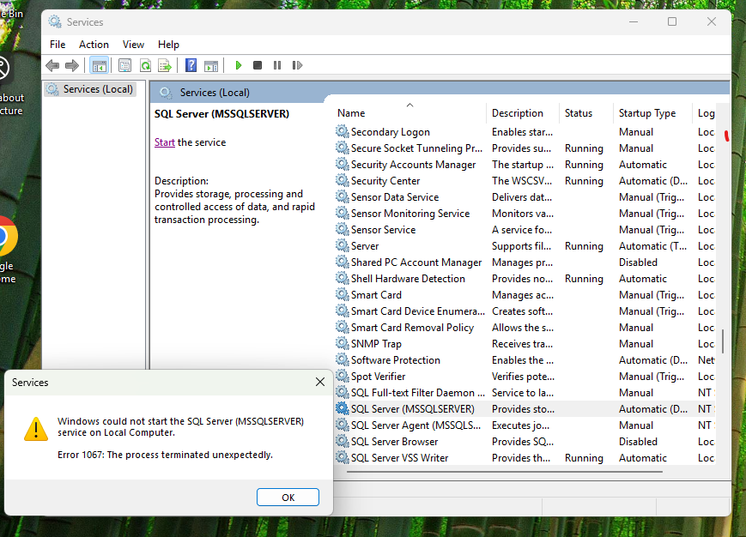This screenshot has width=746, height=537.
Task: Select the Secure Socket Tunneling Pr... service row
Action: pos(525,148)
